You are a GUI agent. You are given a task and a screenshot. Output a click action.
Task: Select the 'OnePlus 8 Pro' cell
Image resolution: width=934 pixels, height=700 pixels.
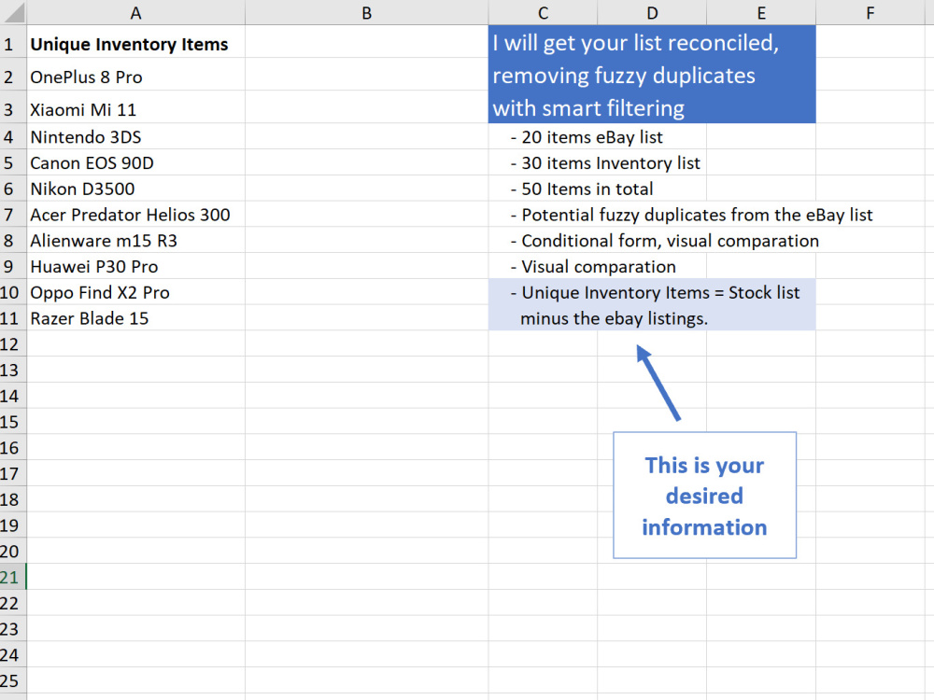click(x=135, y=77)
